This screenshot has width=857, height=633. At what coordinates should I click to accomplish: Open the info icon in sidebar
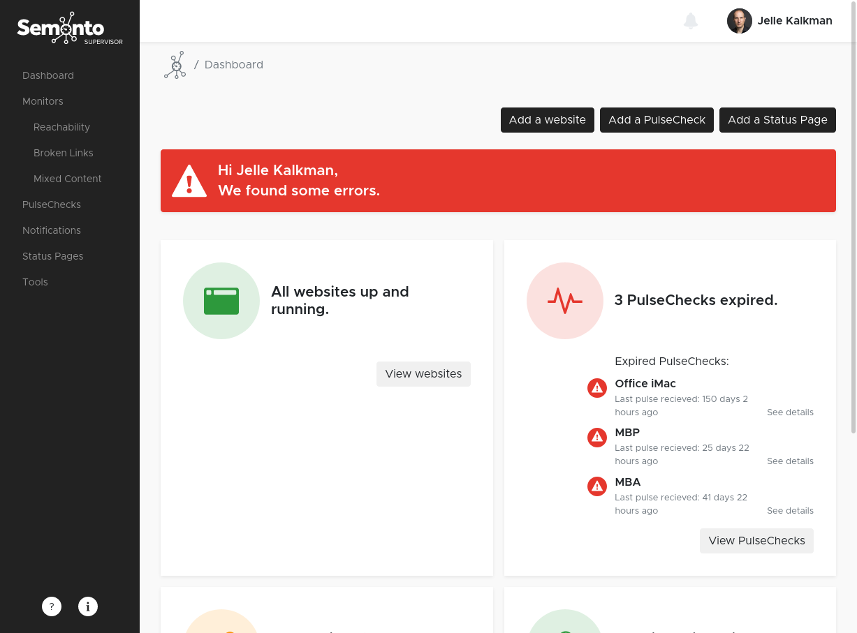click(x=88, y=606)
